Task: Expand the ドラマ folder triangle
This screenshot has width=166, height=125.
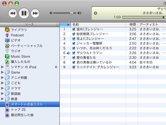Action: [x=2, y=88]
